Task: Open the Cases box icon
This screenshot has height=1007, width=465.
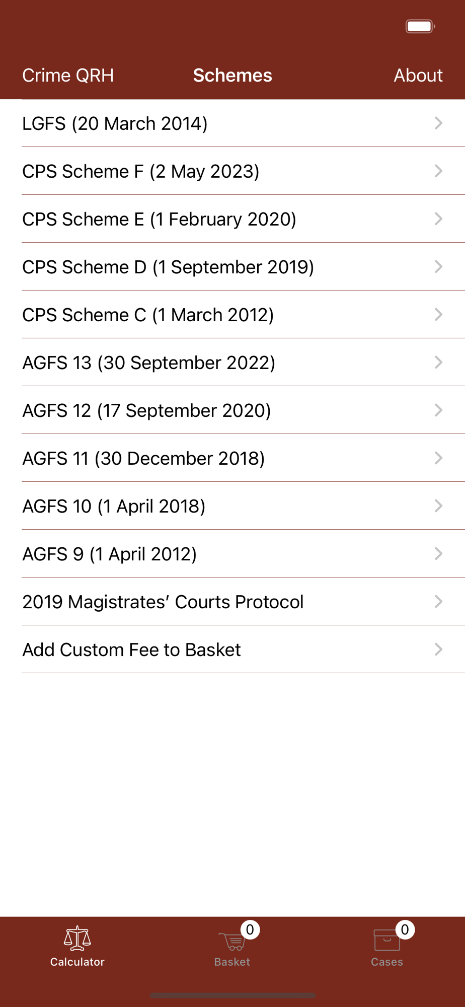Action: click(386, 940)
